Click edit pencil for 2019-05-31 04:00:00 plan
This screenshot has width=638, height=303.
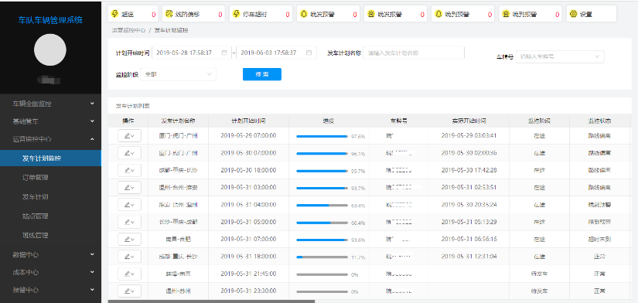pos(127,205)
